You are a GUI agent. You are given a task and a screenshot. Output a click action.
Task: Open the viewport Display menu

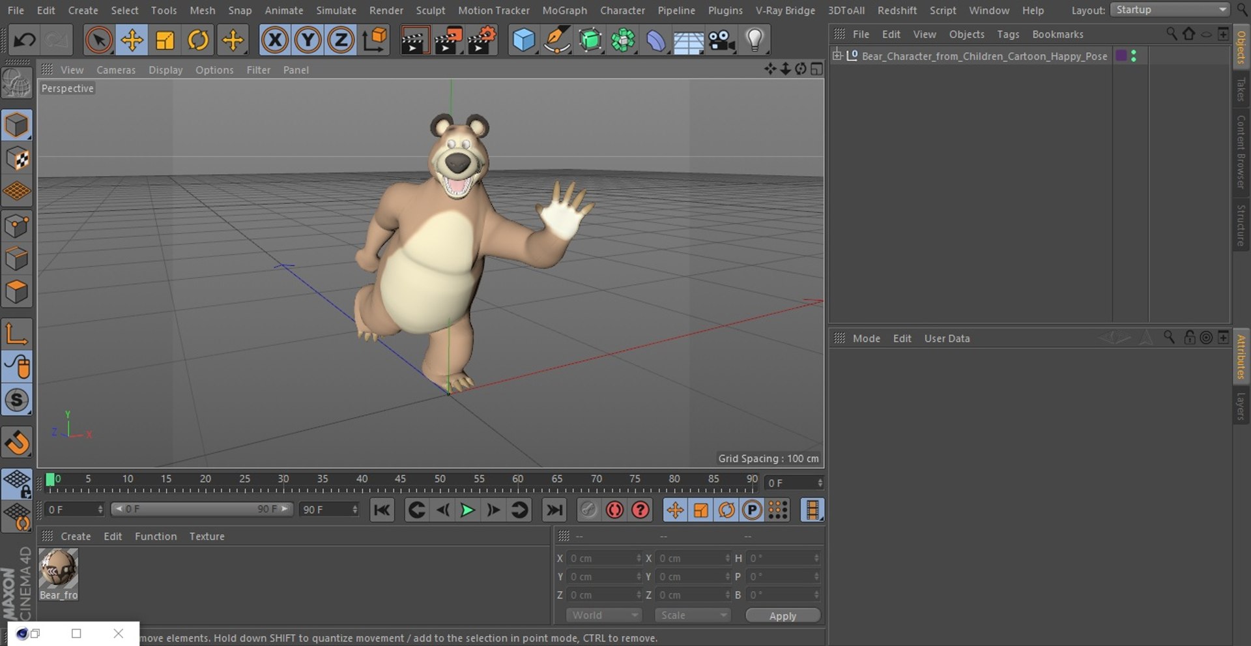165,70
